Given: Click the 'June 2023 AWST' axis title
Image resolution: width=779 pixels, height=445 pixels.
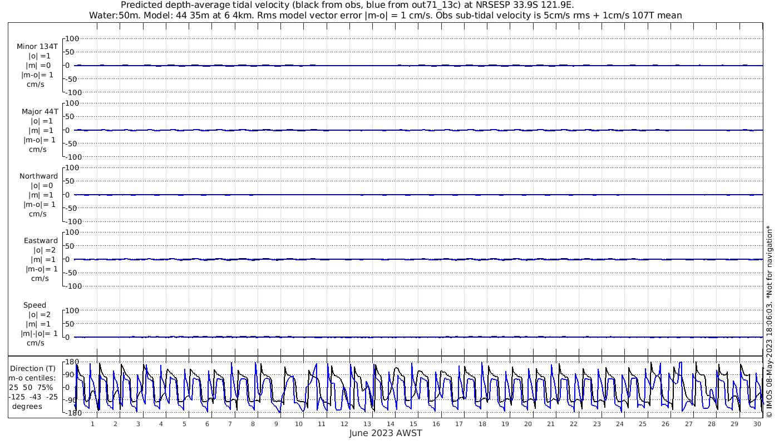Looking at the screenshot, I should tap(386, 433).
